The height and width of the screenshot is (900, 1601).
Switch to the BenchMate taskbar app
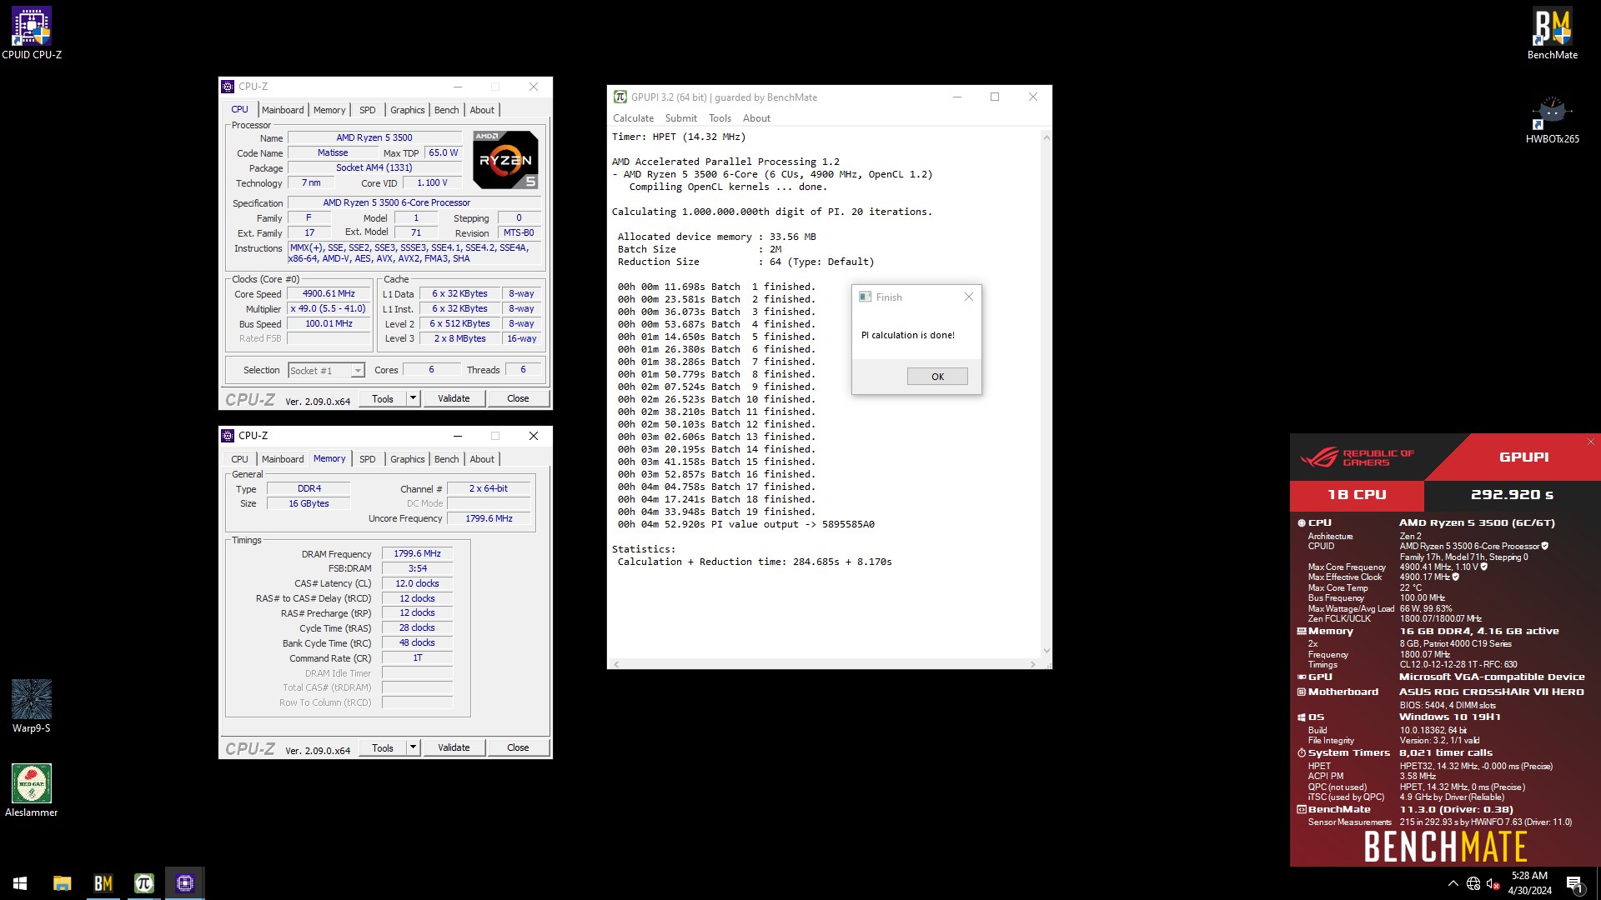coord(103,883)
